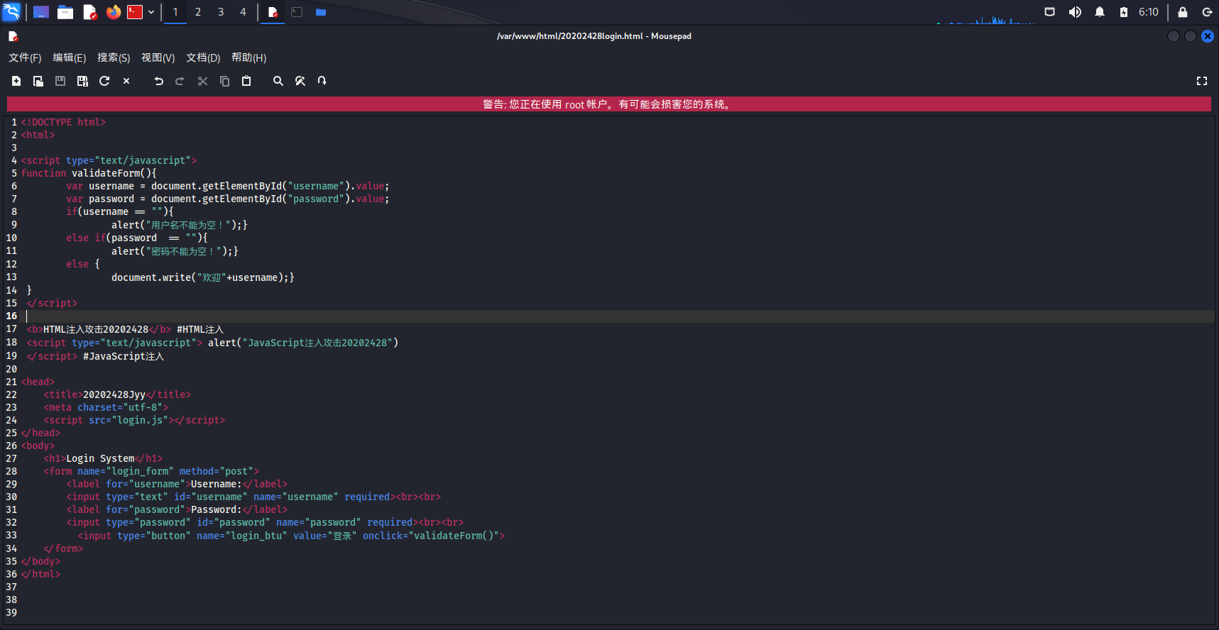The height and width of the screenshot is (630, 1219).
Task: Click the 6:10 panel clock
Action: pos(1149,12)
